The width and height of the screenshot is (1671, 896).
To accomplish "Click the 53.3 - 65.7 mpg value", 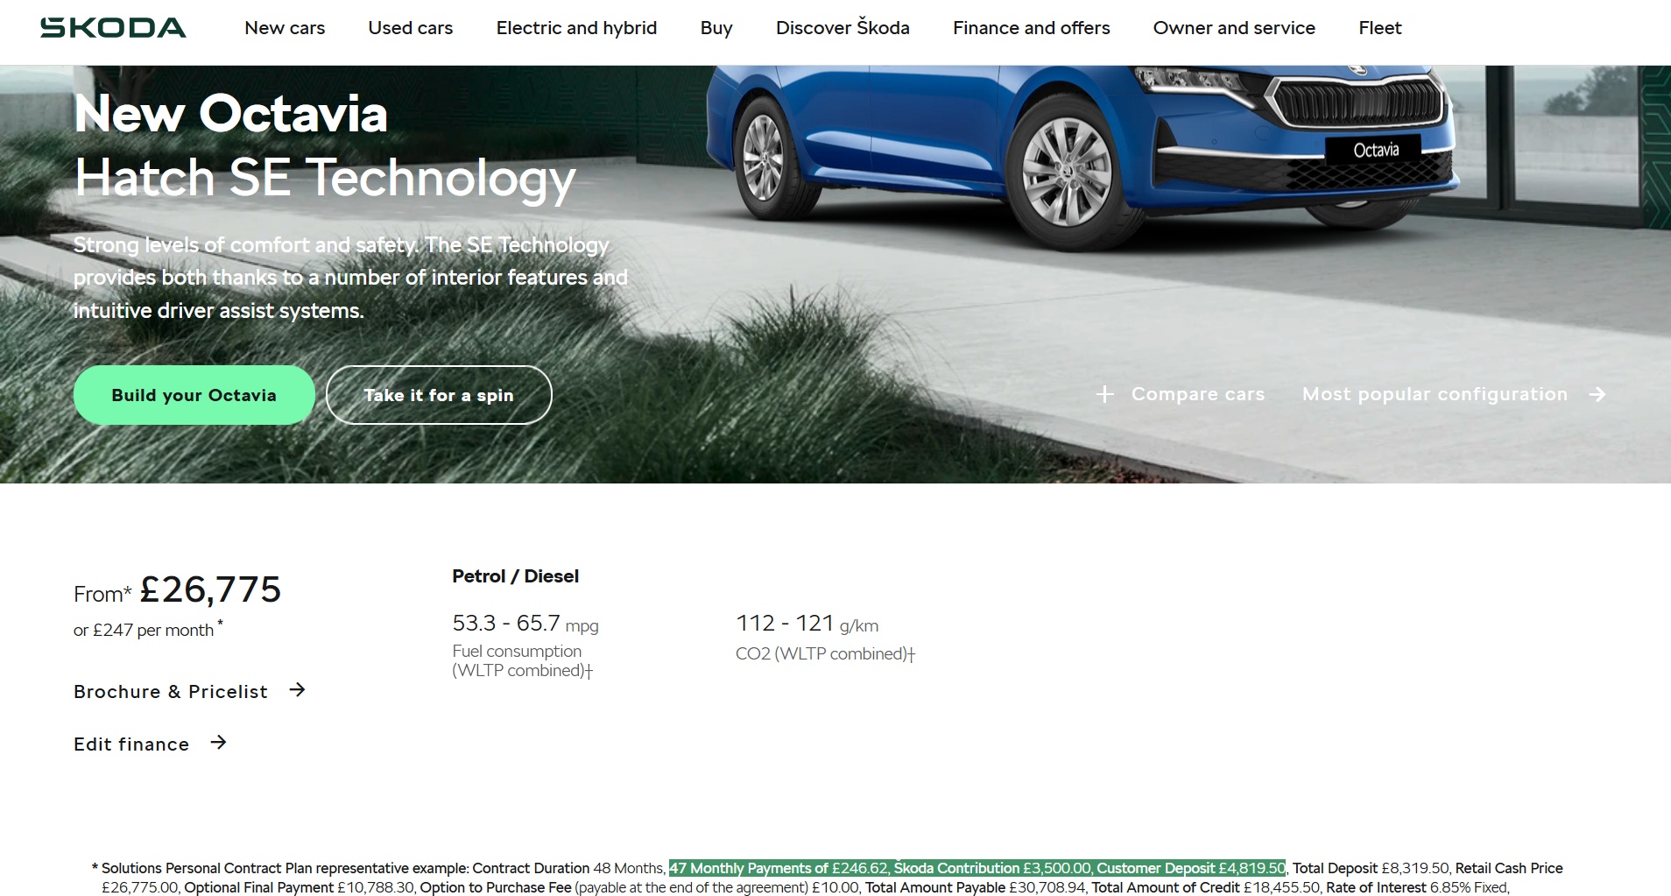I will coord(525,624).
